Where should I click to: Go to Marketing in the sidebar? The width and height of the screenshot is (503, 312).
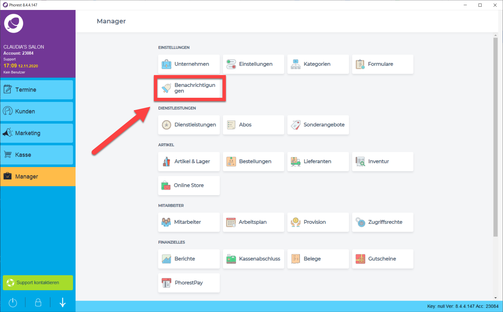pos(36,133)
